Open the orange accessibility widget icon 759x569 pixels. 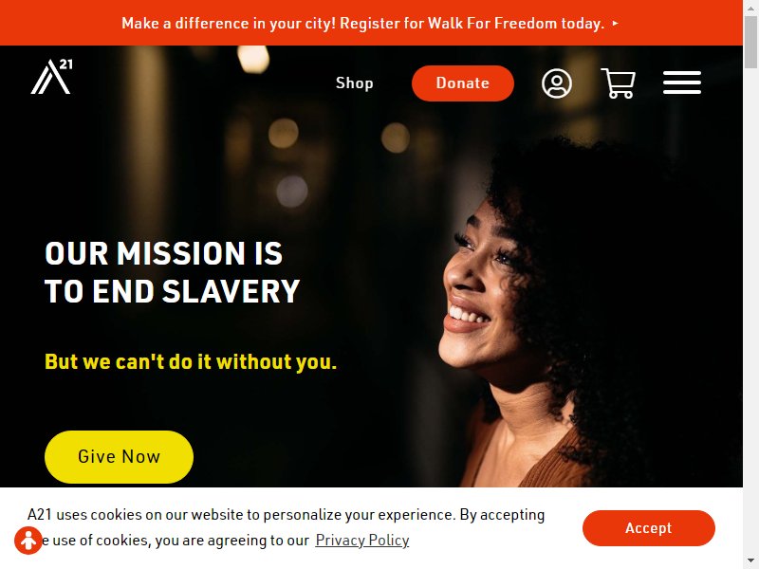tap(28, 540)
